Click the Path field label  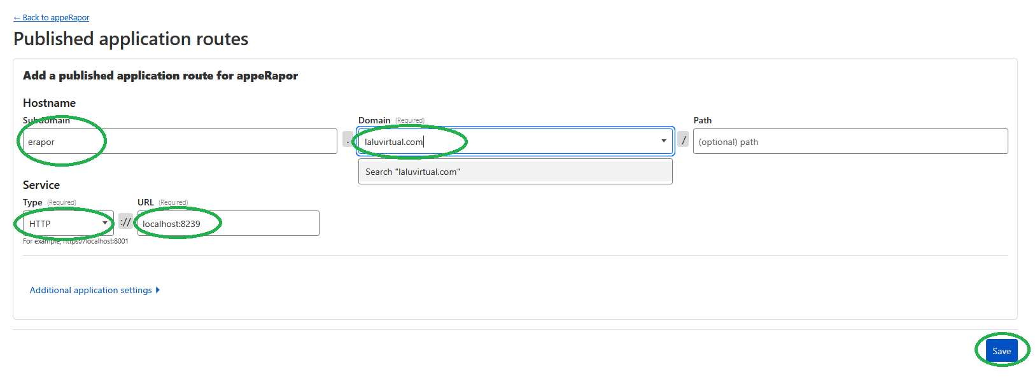tap(702, 120)
